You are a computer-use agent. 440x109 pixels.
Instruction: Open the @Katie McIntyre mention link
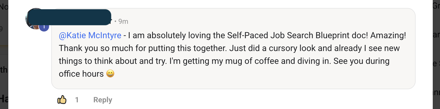pyautogui.click(x=90, y=36)
